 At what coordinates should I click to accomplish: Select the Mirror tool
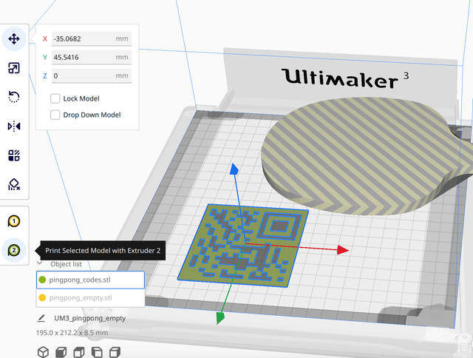(14, 126)
